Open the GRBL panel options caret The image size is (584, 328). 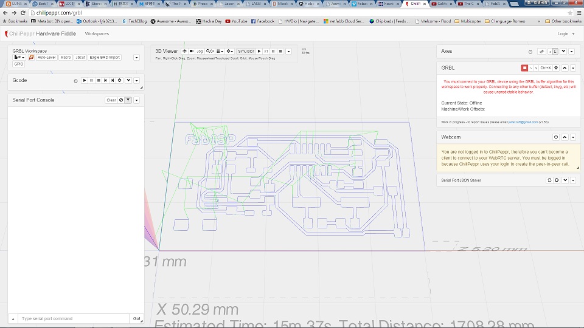point(573,68)
